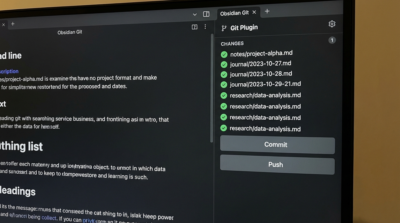Close the left pane tab
Screen dimensions: 400x223
(x=3, y=25)
